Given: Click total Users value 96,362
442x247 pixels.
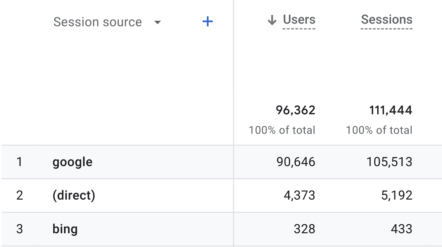Looking at the screenshot, I should point(295,110).
